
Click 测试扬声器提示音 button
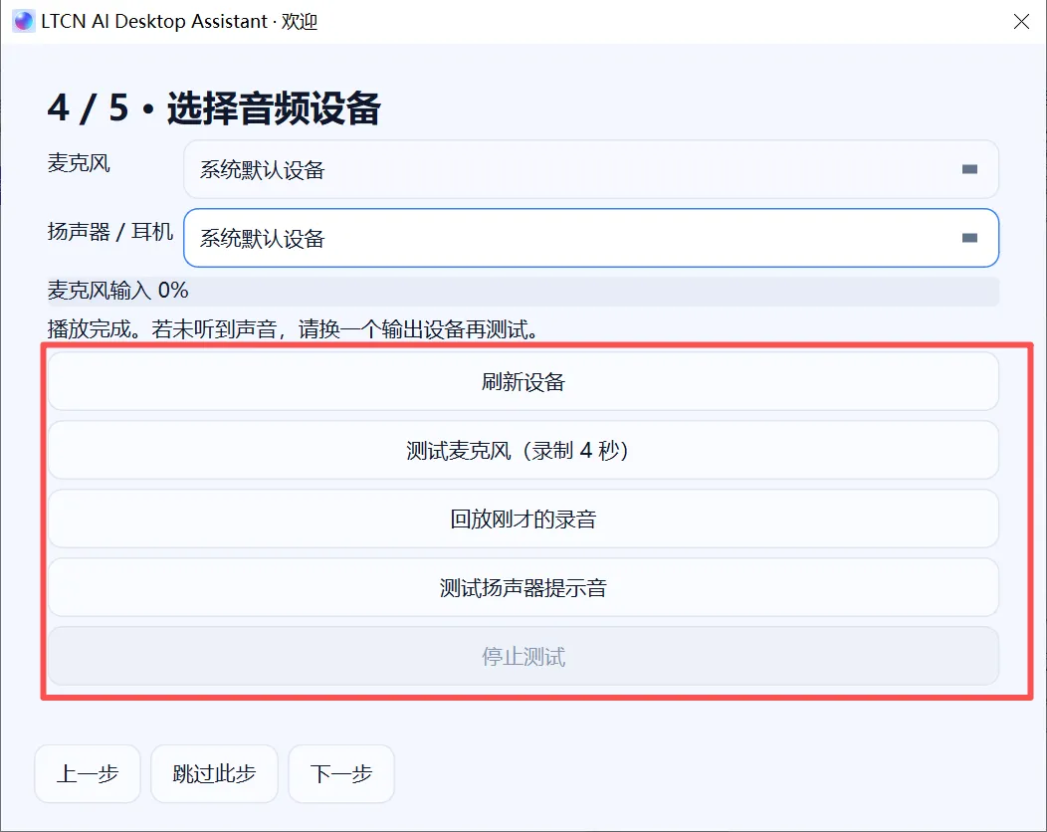point(523,587)
